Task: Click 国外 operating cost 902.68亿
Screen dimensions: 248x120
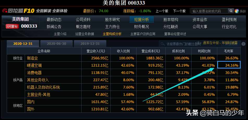Action: pyautogui.click(x=156, y=109)
